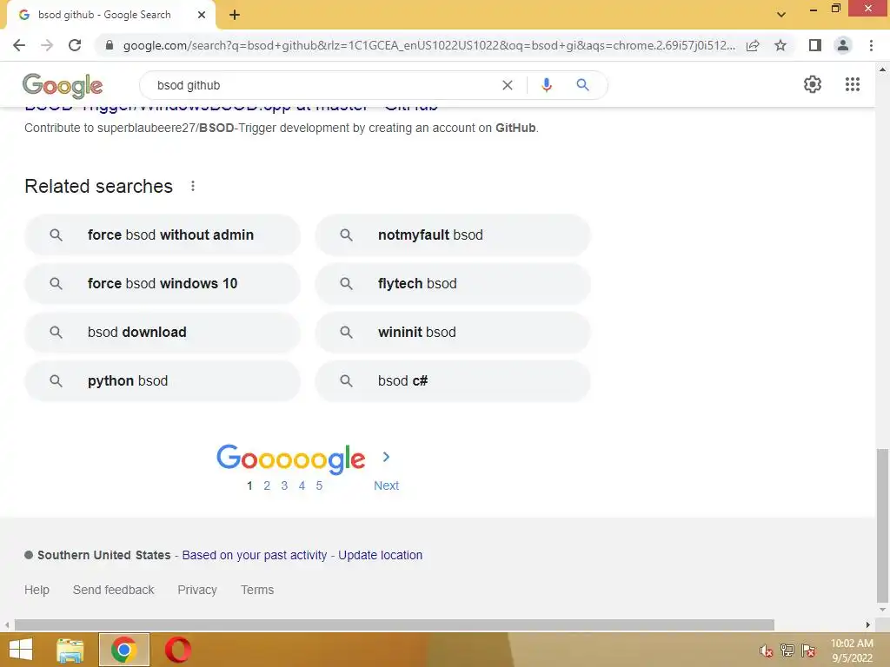The height and width of the screenshot is (667, 890).
Task: Open Google quick settings gear
Action: click(x=813, y=84)
